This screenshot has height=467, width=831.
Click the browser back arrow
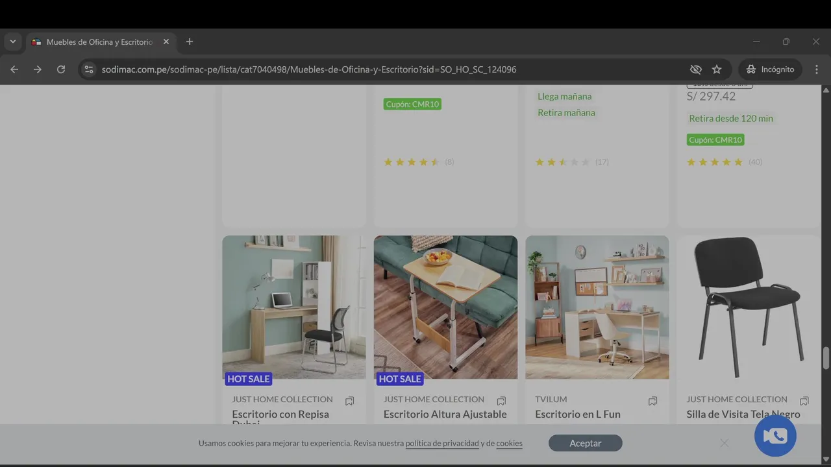(14, 69)
